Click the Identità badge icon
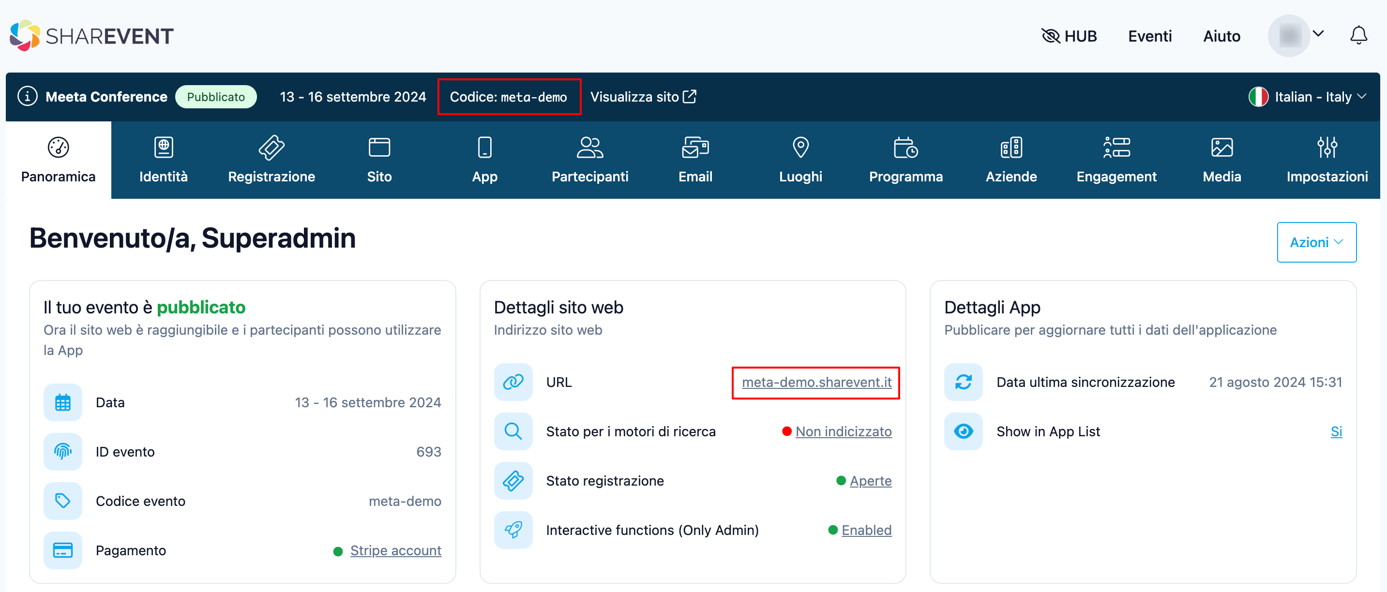This screenshot has height=592, width=1387. (164, 148)
